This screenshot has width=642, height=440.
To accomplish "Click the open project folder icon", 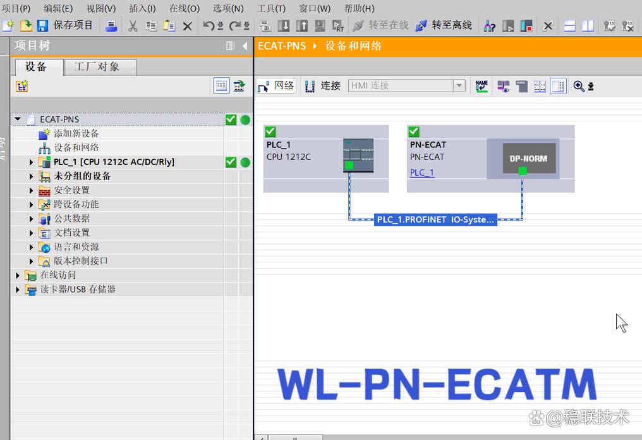I will coord(26,25).
